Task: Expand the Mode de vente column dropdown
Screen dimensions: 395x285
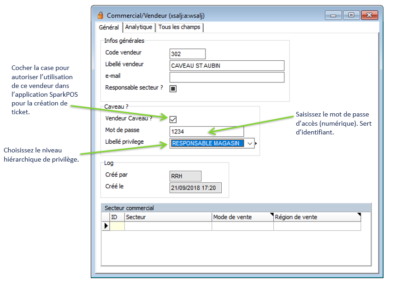Action: click(x=271, y=214)
